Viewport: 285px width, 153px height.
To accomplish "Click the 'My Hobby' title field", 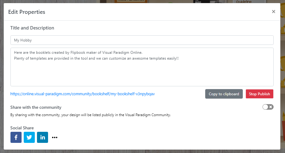I will 142,40.
